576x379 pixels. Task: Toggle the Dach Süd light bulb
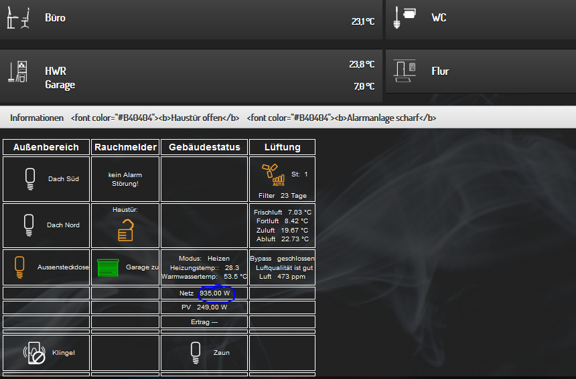coord(30,179)
